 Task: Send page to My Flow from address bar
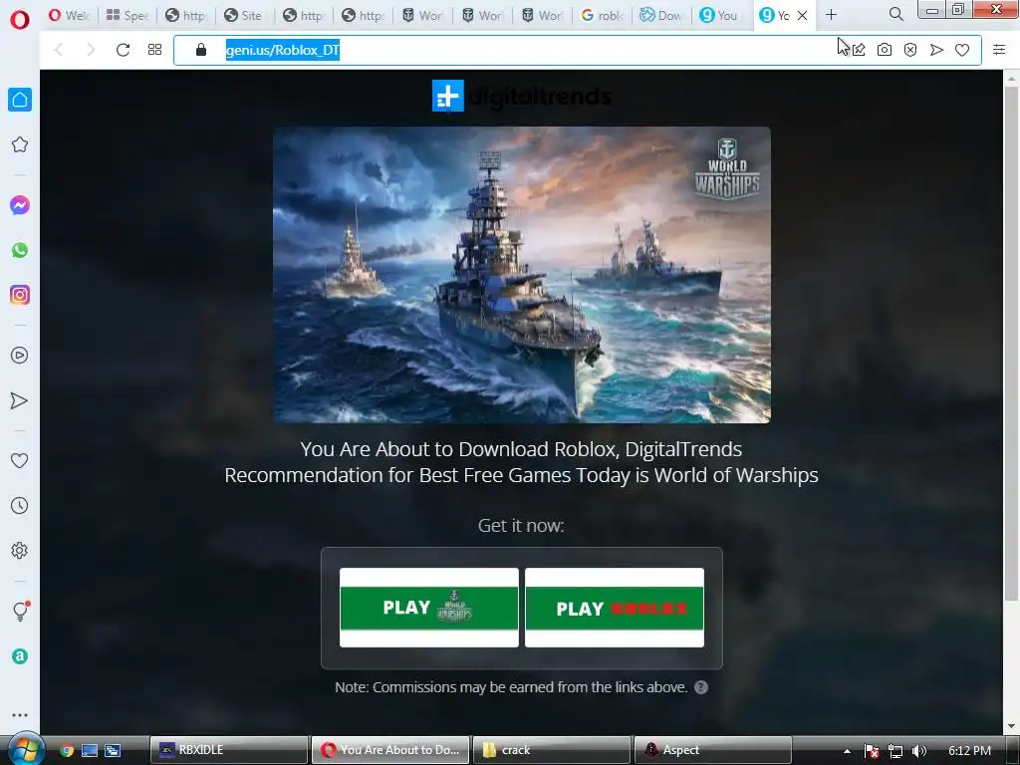[x=936, y=50]
